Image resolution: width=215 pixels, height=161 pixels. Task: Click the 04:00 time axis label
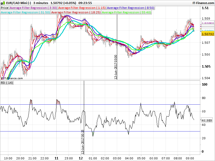pyautogui.click(x=129, y=158)
